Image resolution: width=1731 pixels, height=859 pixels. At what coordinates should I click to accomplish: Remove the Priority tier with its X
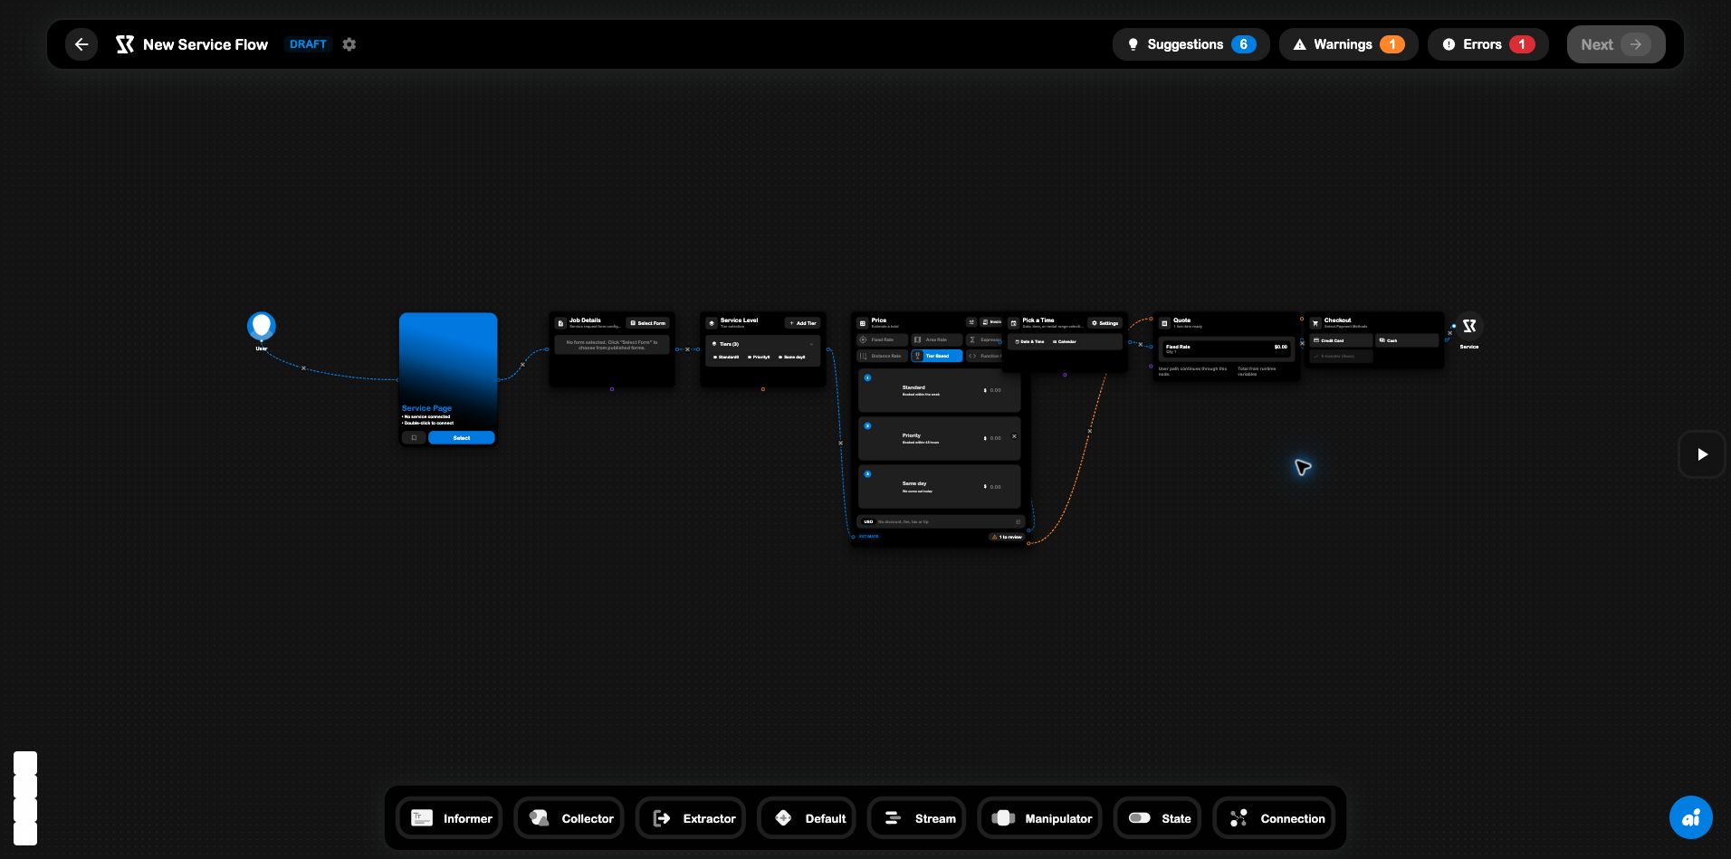pyautogui.click(x=1014, y=436)
